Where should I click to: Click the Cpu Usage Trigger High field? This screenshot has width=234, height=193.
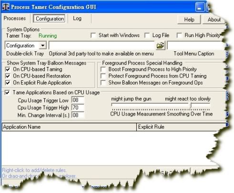78,107
